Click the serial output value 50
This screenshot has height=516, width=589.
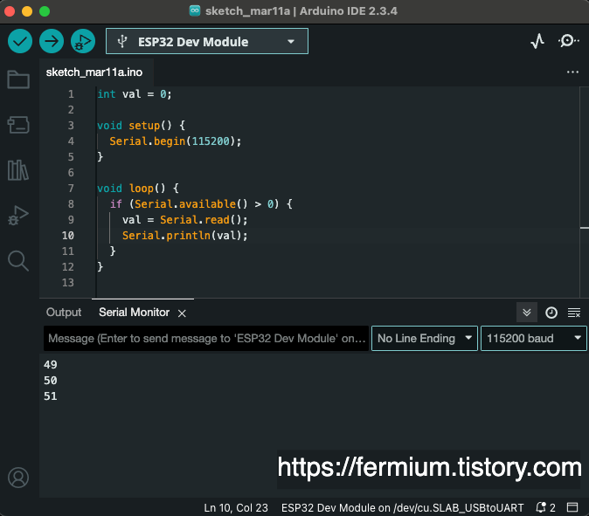pyautogui.click(x=51, y=380)
